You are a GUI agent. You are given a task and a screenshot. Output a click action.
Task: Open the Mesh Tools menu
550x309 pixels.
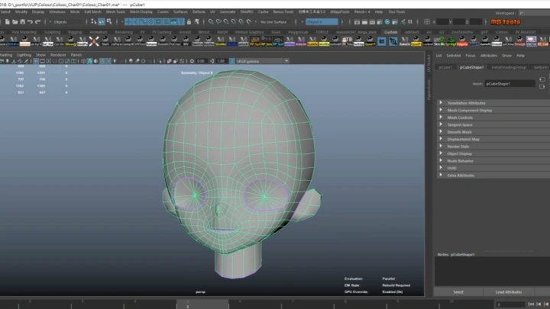[x=115, y=11]
